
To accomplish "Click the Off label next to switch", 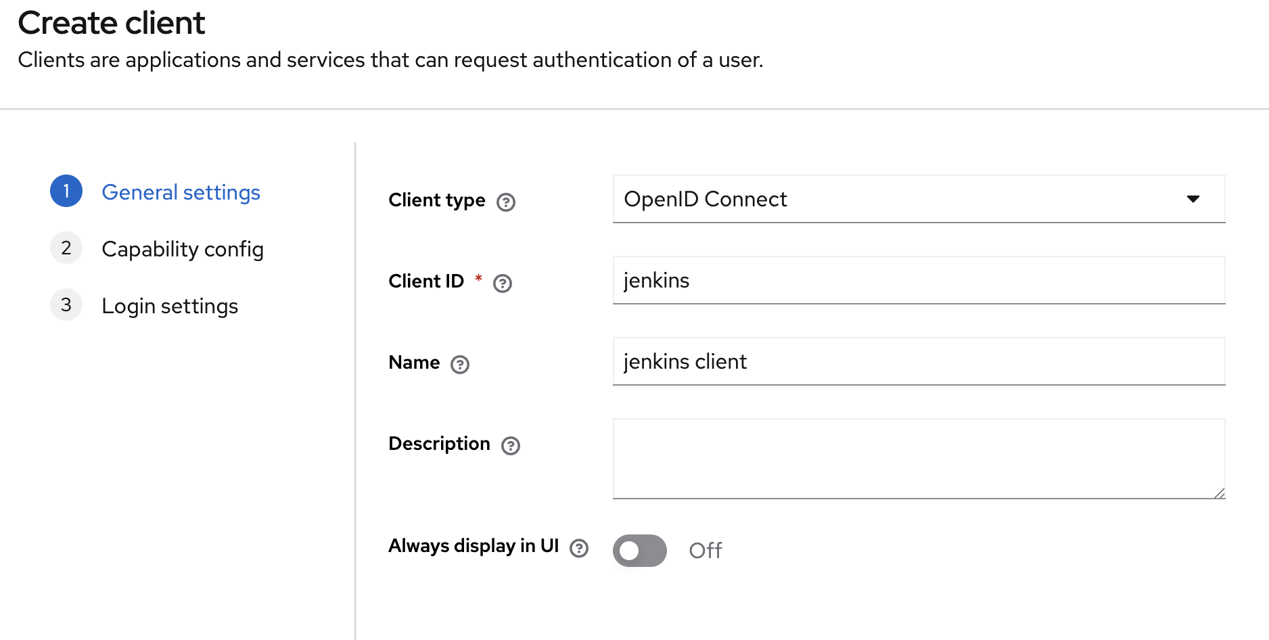I will point(706,551).
